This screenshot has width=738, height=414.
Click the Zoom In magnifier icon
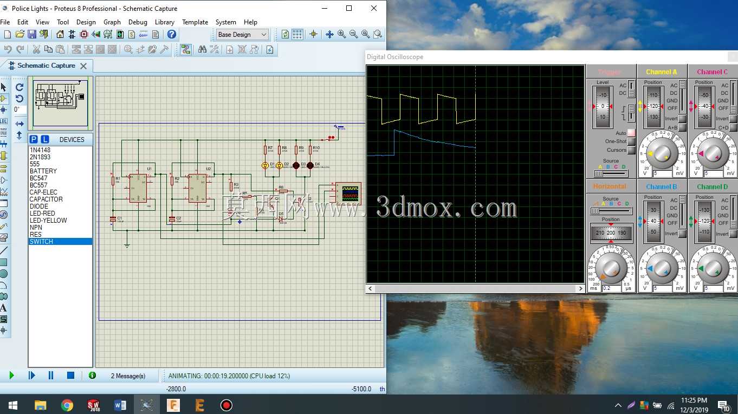342,34
